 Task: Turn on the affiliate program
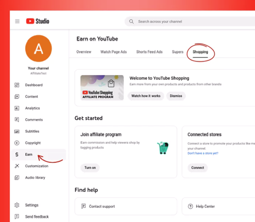click(90, 168)
